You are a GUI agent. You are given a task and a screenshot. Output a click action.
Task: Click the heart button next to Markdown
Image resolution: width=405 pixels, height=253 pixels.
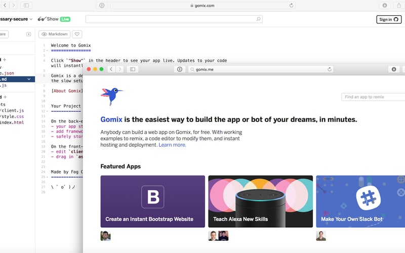point(77,34)
